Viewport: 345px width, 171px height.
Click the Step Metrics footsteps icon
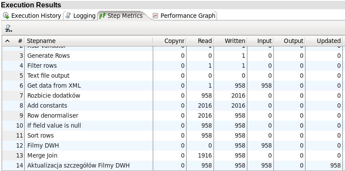point(102,16)
